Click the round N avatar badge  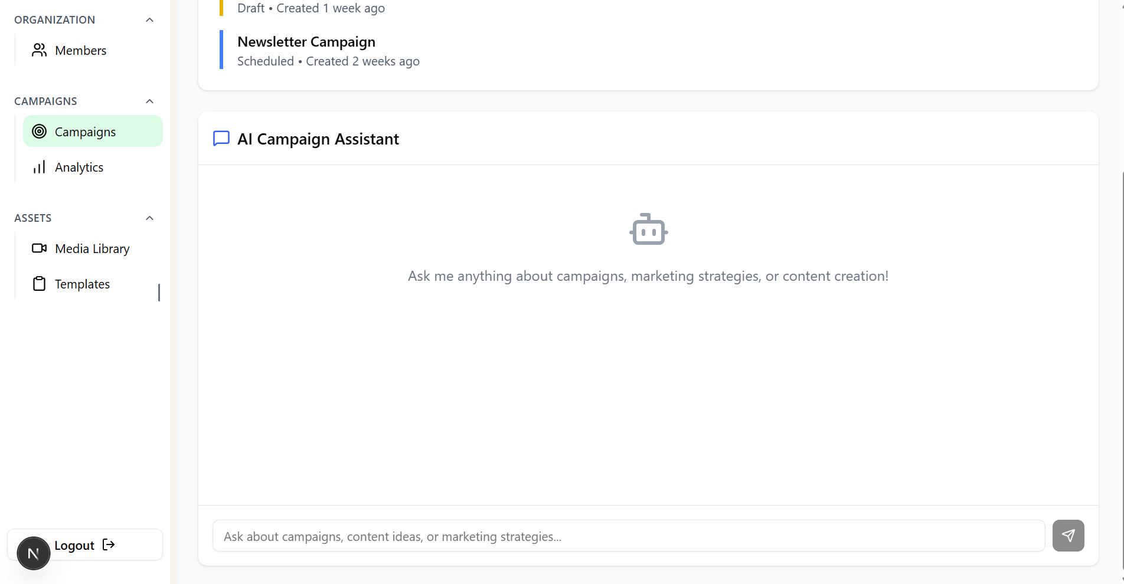coord(34,553)
